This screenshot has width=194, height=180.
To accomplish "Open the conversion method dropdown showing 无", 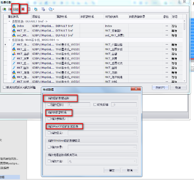I will (102, 161).
